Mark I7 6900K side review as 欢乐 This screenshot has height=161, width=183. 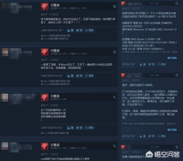(162, 136)
